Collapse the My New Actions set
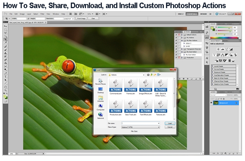245x161 pixels. [182, 41]
